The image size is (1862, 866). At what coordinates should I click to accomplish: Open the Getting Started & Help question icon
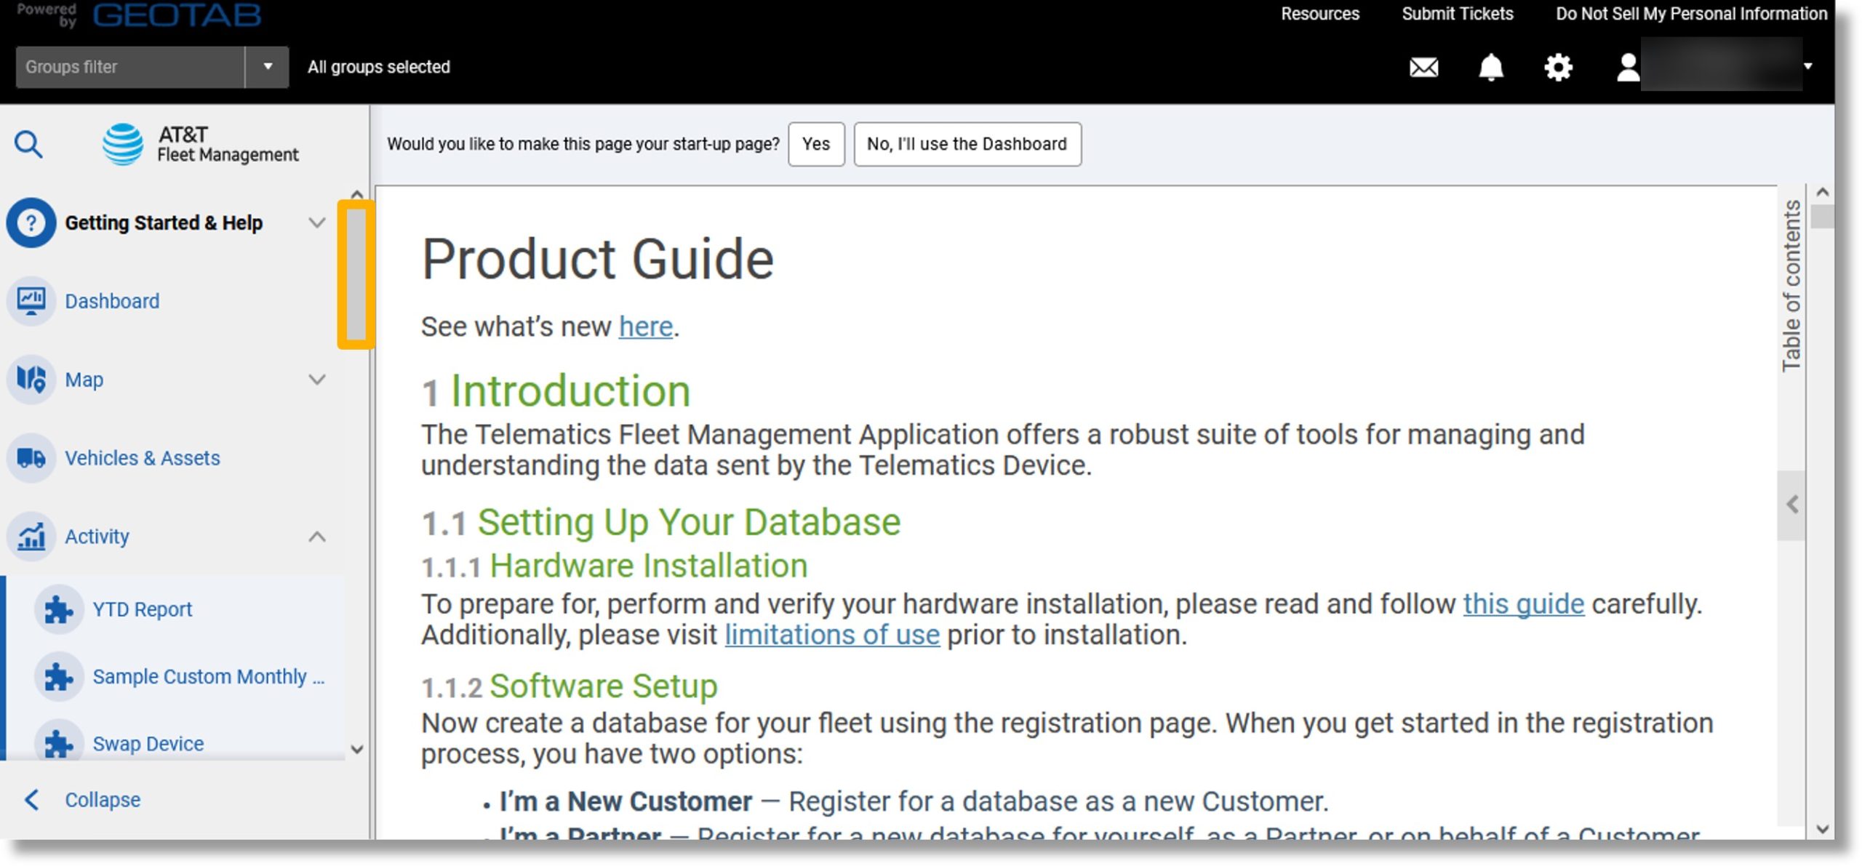[x=31, y=222]
